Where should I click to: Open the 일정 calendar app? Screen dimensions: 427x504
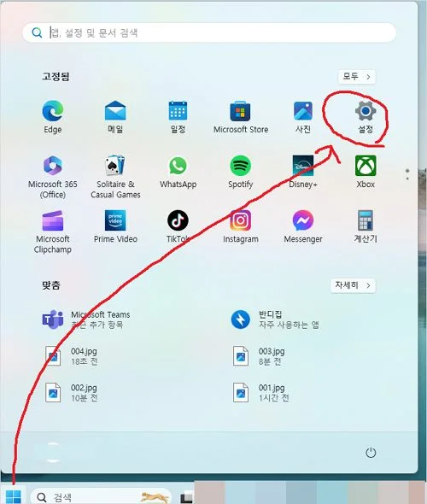tap(178, 117)
